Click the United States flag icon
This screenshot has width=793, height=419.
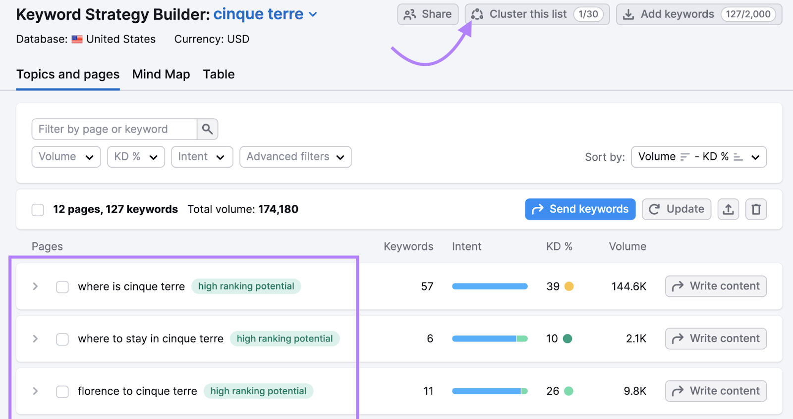click(77, 40)
